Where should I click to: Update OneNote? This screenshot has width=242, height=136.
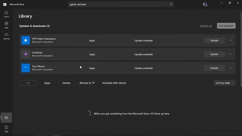click(x=214, y=54)
